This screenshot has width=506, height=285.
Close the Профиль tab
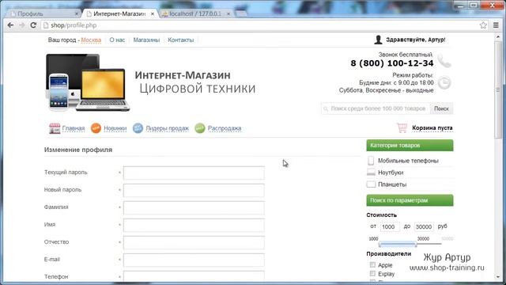(x=77, y=14)
